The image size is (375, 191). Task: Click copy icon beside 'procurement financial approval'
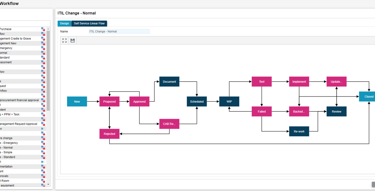[43, 100]
